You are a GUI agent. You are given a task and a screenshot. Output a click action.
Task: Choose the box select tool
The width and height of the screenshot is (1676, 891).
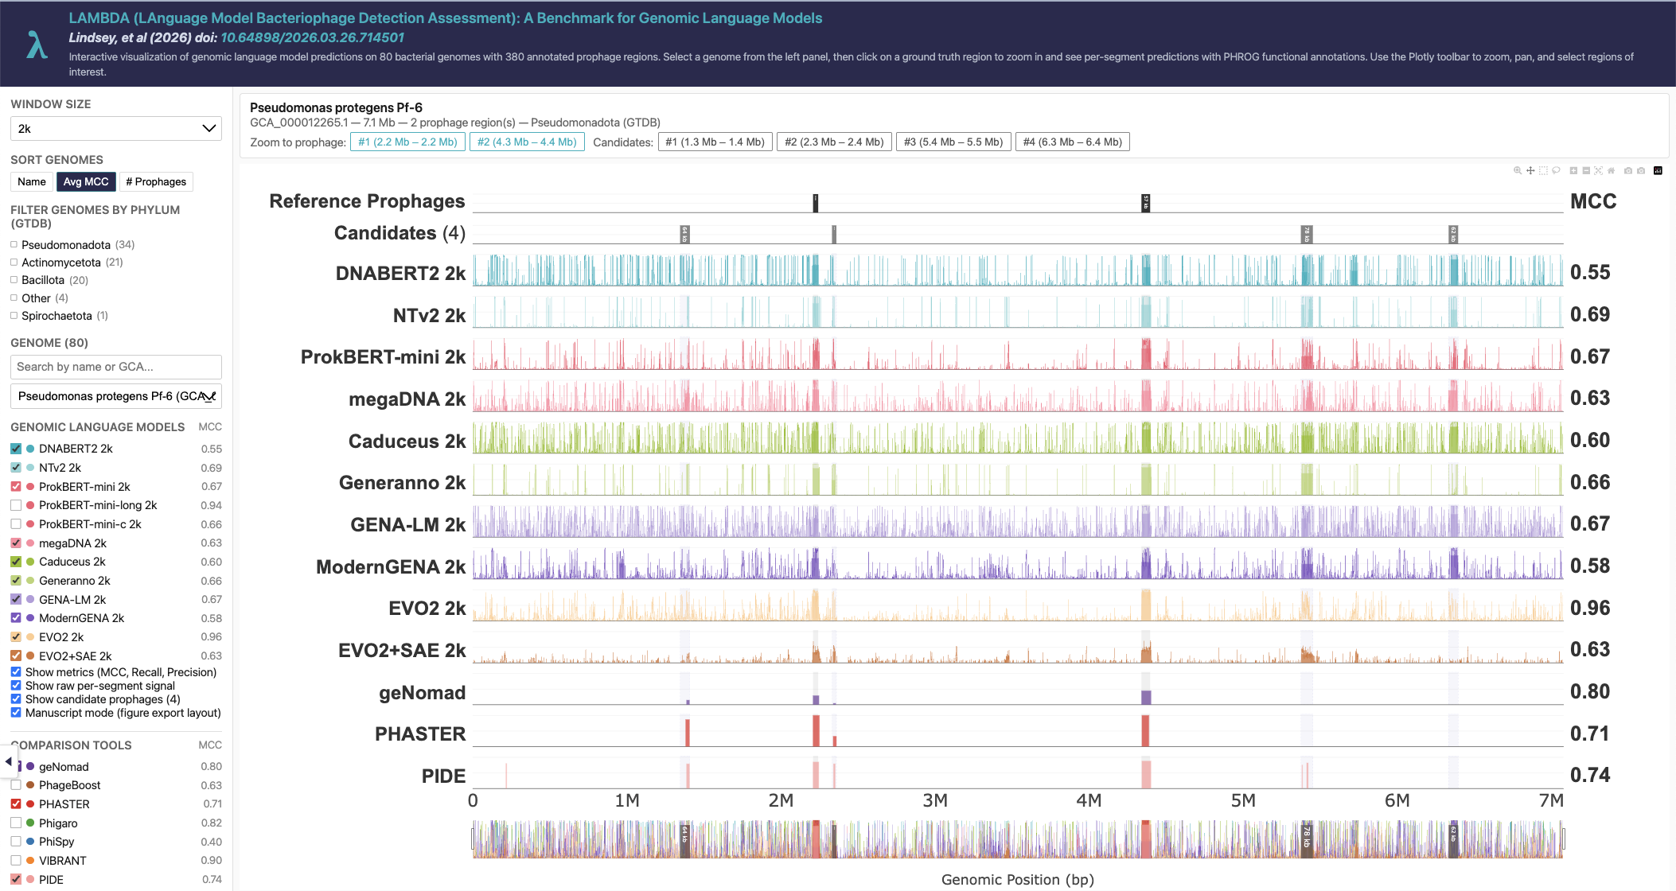tap(1543, 170)
